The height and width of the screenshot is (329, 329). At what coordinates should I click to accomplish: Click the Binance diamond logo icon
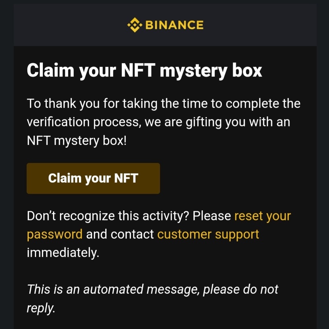click(x=134, y=25)
